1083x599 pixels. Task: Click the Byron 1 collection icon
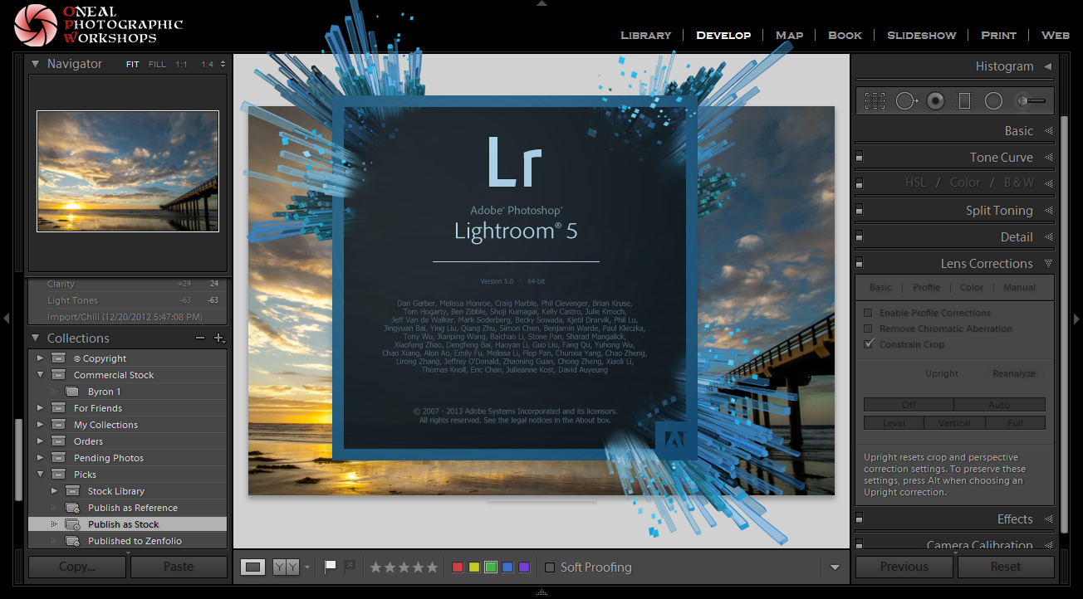pos(72,392)
